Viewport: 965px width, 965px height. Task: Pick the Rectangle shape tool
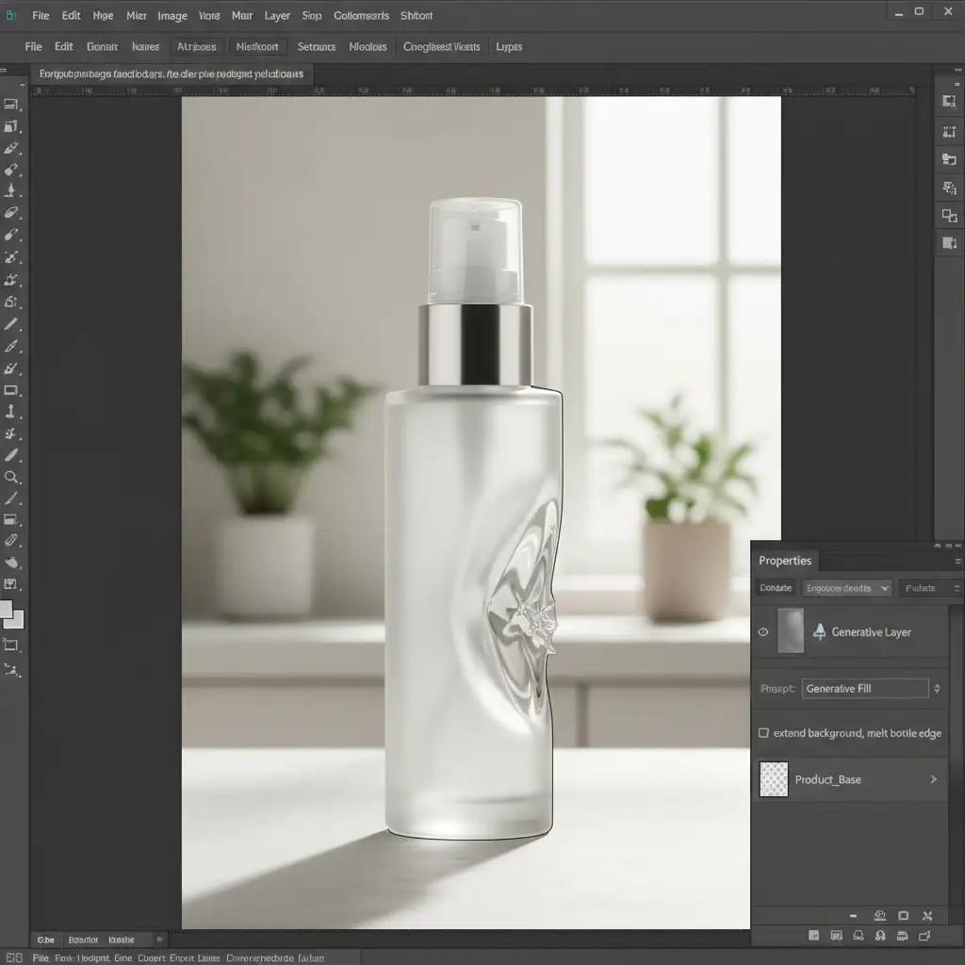(11, 390)
